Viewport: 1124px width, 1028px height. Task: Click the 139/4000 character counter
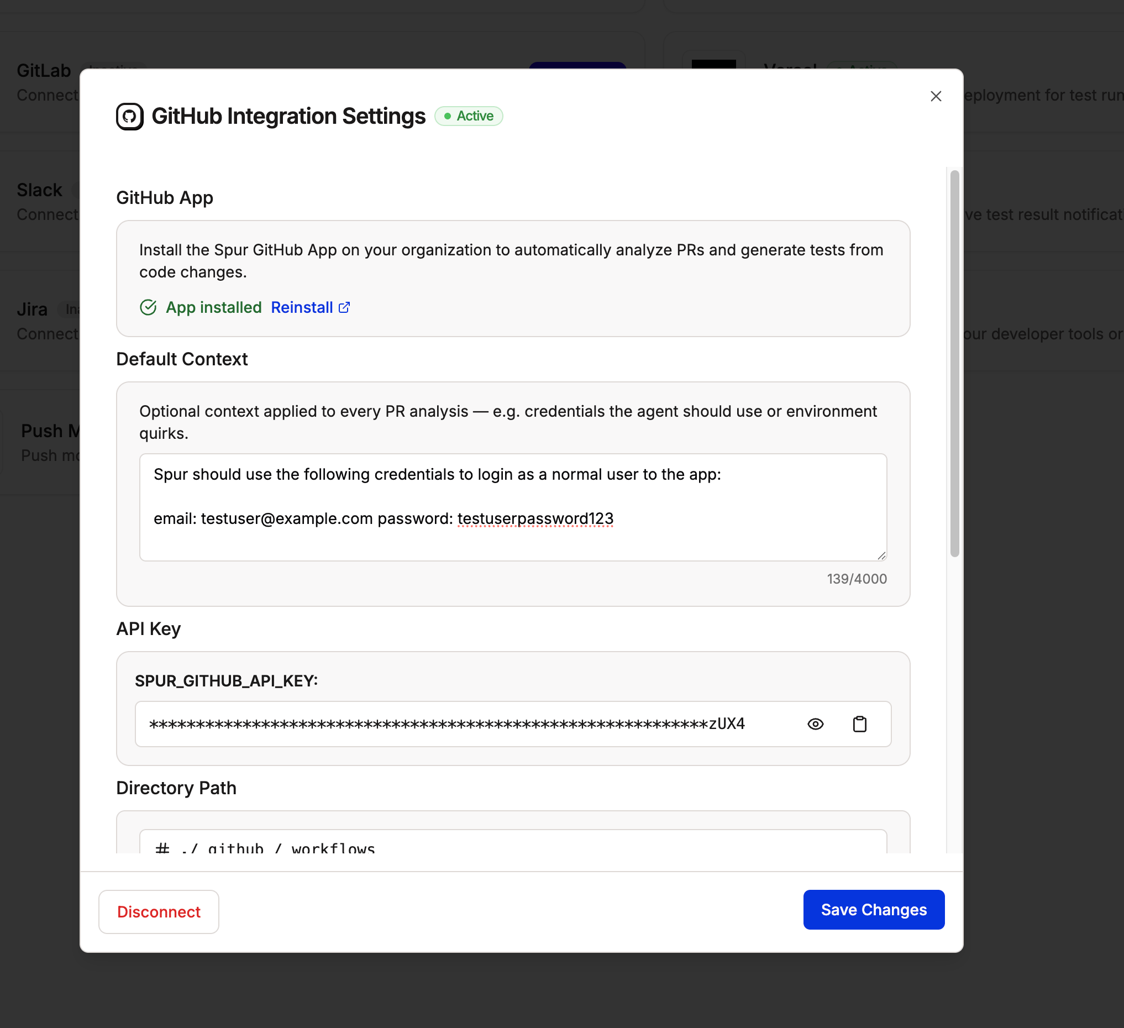857,579
